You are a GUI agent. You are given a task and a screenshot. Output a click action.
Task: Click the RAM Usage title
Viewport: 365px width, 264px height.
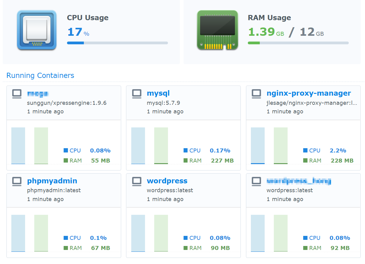[x=269, y=18]
